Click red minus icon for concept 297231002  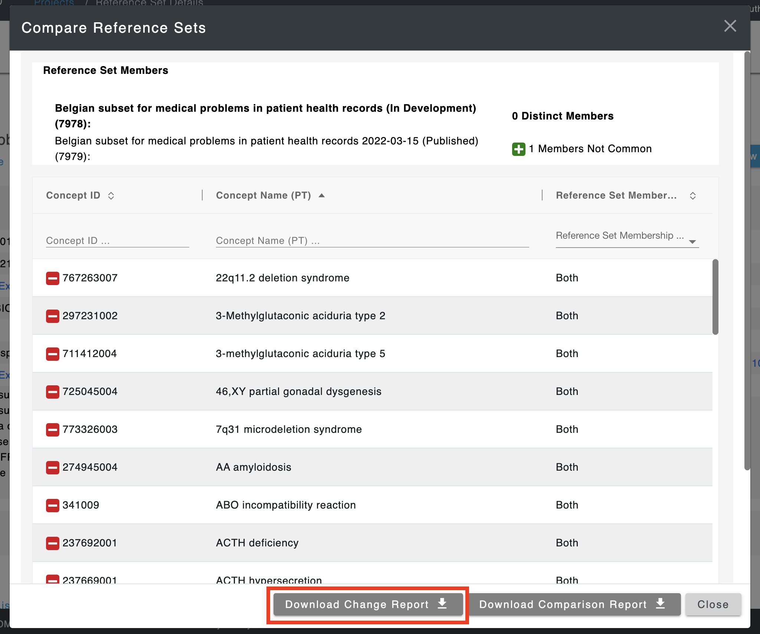[52, 316]
